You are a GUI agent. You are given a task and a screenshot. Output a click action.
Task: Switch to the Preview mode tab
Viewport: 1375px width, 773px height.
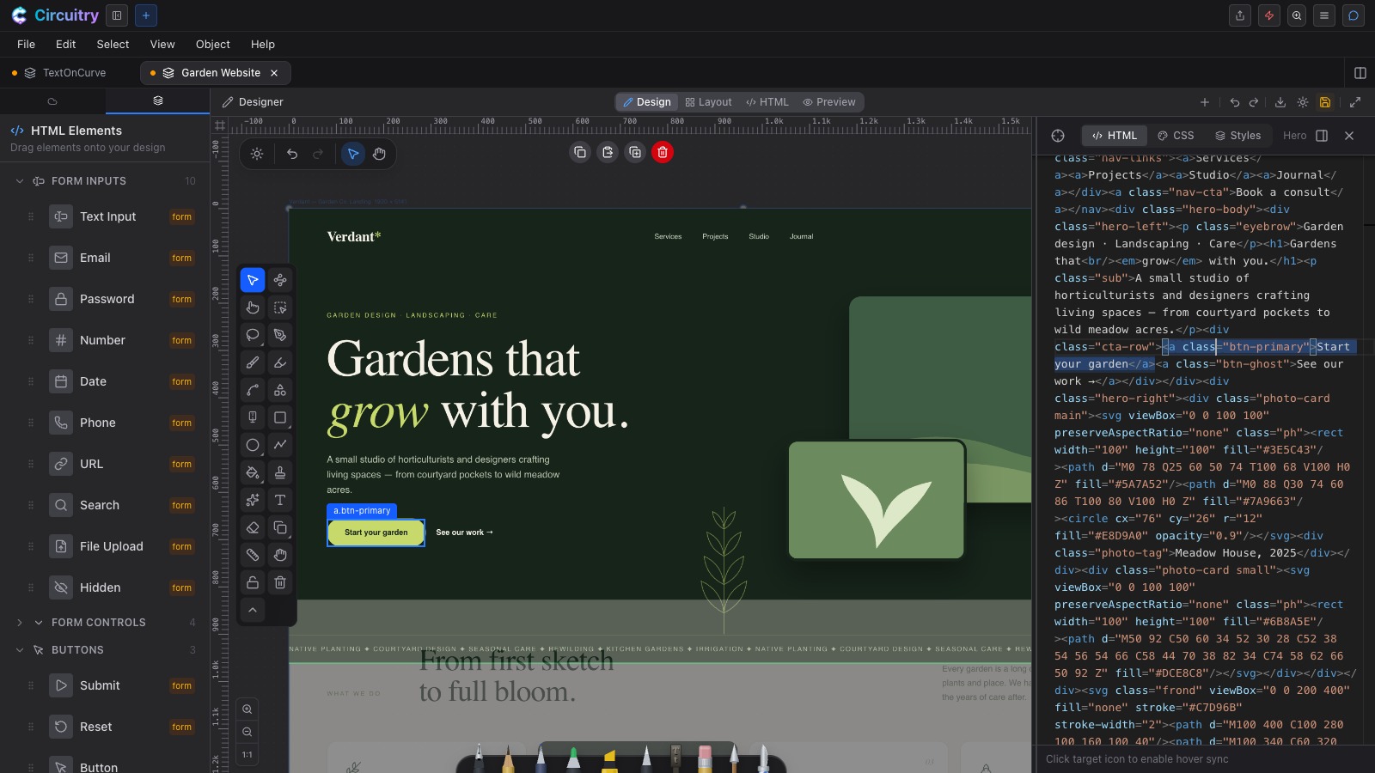829,102
